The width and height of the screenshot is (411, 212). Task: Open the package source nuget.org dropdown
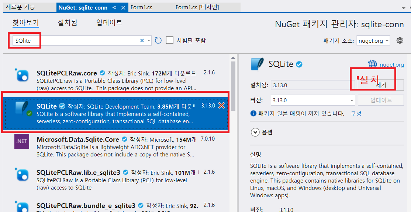(x=387, y=41)
